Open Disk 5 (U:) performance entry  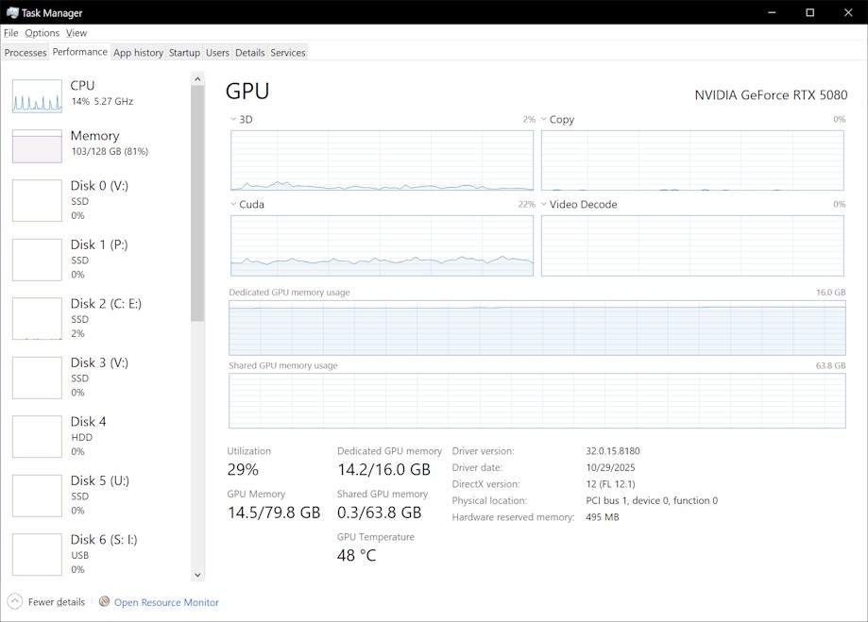click(x=99, y=496)
